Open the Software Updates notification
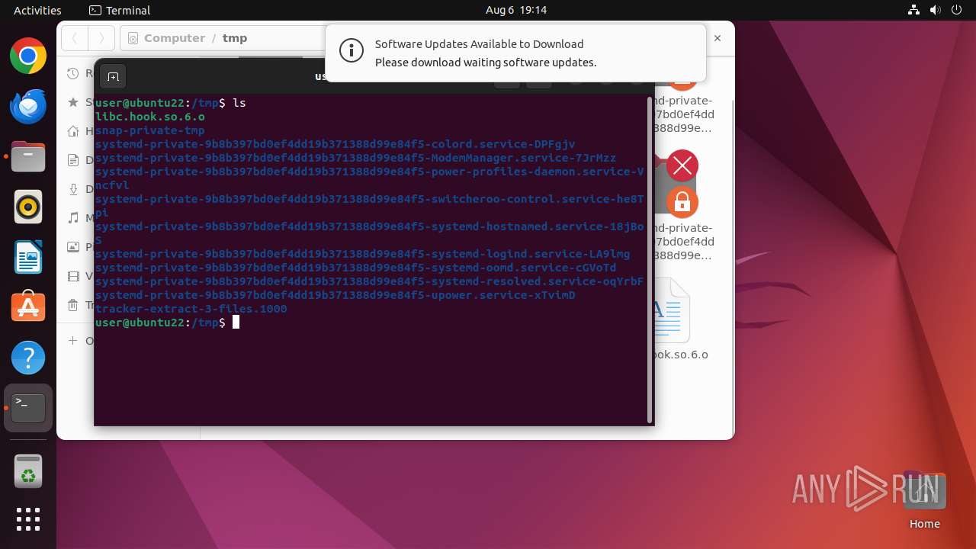Image resolution: width=976 pixels, height=549 pixels. pos(515,53)
